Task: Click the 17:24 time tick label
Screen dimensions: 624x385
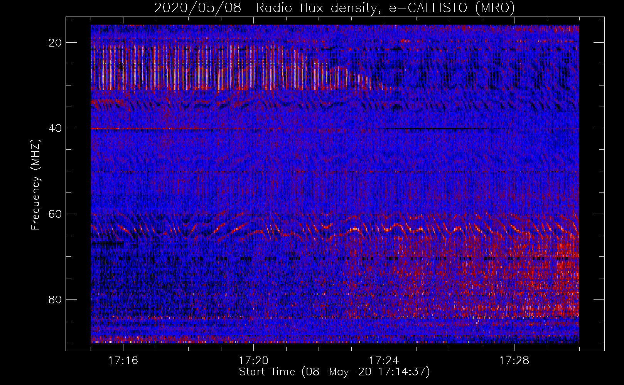Action: tap(384, 361)
